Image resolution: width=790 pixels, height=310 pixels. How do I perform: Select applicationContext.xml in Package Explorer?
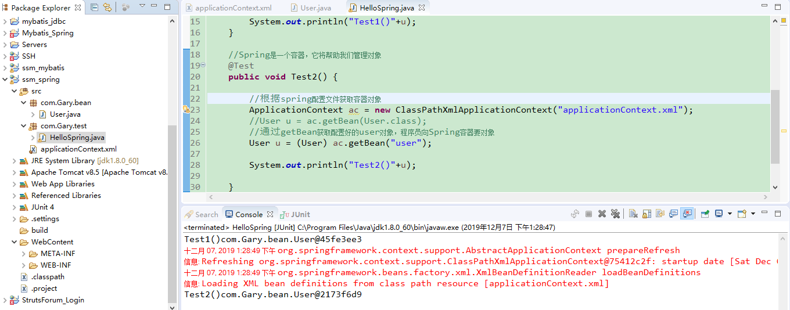(x=78, y=149)
